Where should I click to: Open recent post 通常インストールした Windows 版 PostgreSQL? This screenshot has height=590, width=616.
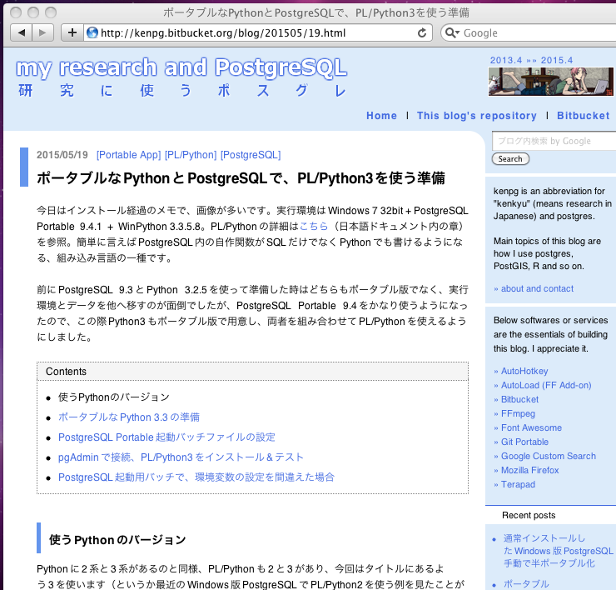[x=559, y=551]
